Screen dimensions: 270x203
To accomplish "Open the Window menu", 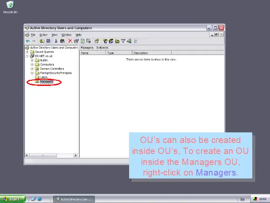I will tap(67, 35).
